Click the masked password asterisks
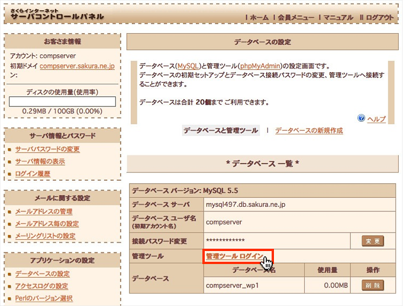Screen dimensions: 403x306 225,240
